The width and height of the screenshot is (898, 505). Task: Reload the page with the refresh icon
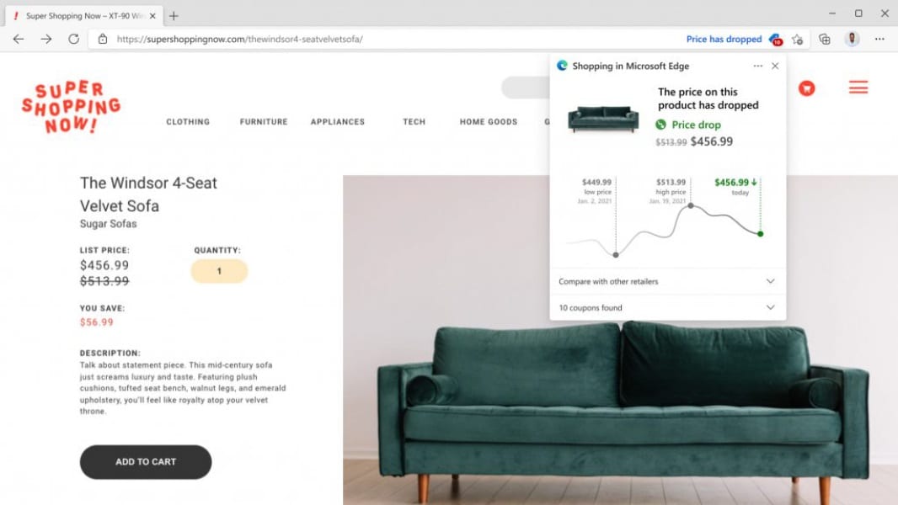point(74,39)
